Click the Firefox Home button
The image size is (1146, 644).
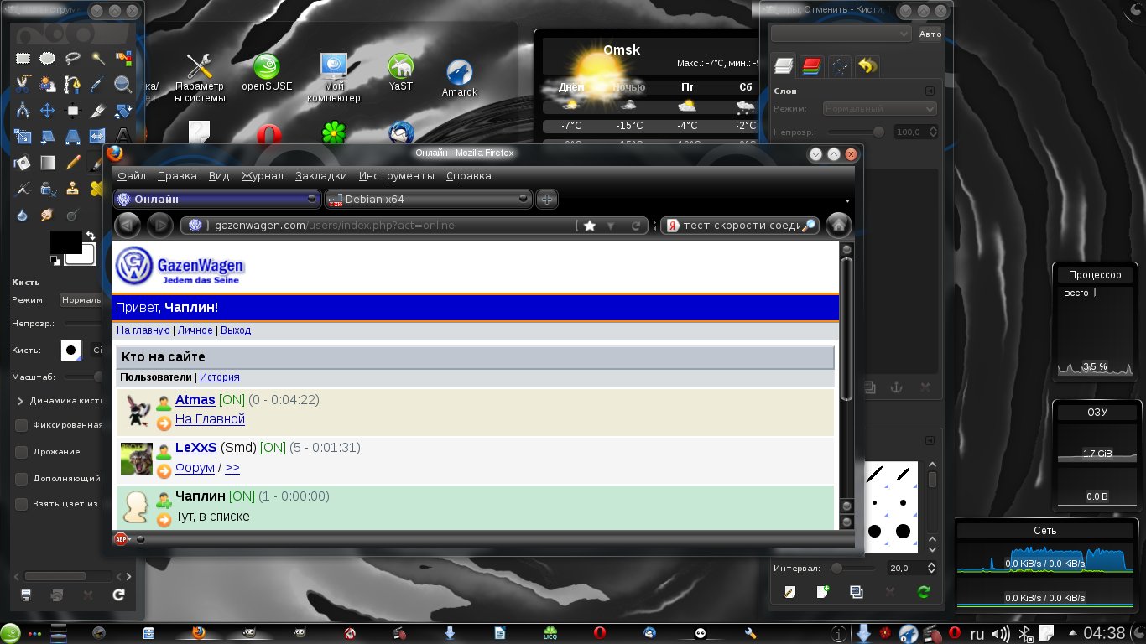click(838, 225)
